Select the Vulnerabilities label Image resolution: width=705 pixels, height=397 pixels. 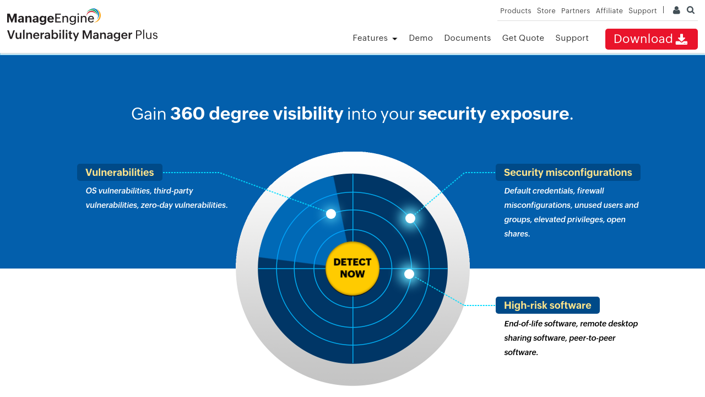[120, 173]
